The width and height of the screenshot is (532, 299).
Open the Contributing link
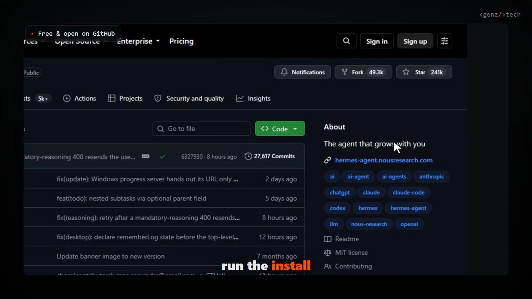click(348, 266)
